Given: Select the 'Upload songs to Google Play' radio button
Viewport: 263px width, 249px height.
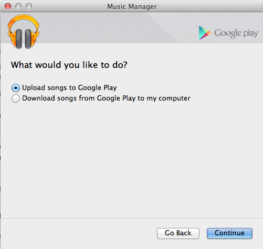Looking at the screenshot, I should click(16, 88).
